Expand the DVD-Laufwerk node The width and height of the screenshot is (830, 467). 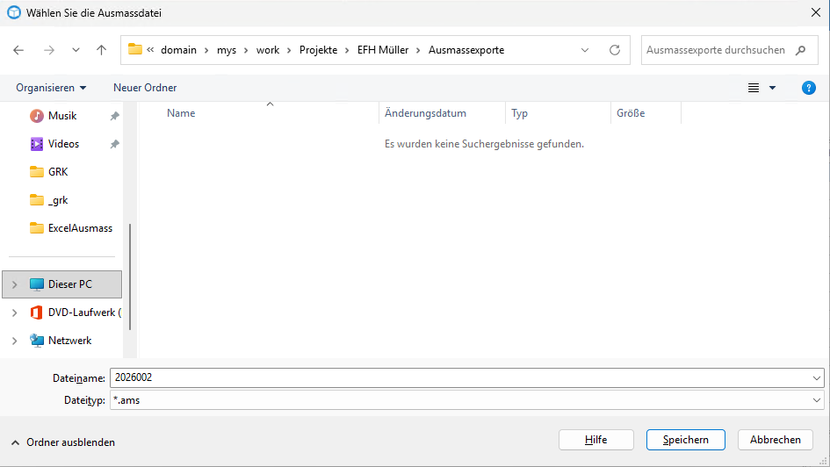point(15,313)
